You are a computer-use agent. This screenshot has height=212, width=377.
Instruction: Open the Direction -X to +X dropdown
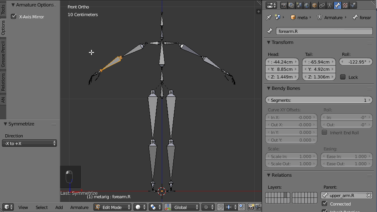[29, 143]
